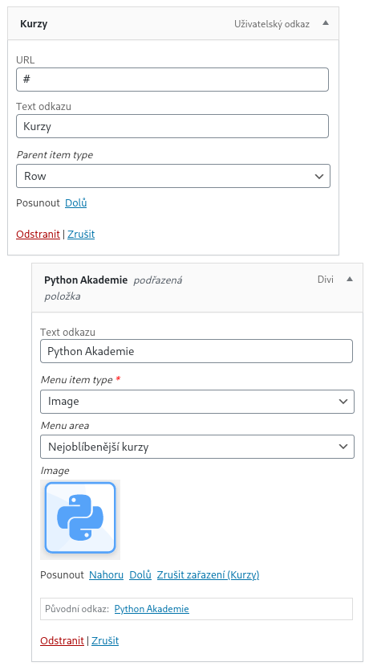Open the Menu item type dropdown
Image resolution: width=373 pixels, height=666 pixels.
click(197, 402)
